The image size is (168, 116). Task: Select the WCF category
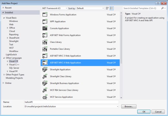(x=11, y=48)
